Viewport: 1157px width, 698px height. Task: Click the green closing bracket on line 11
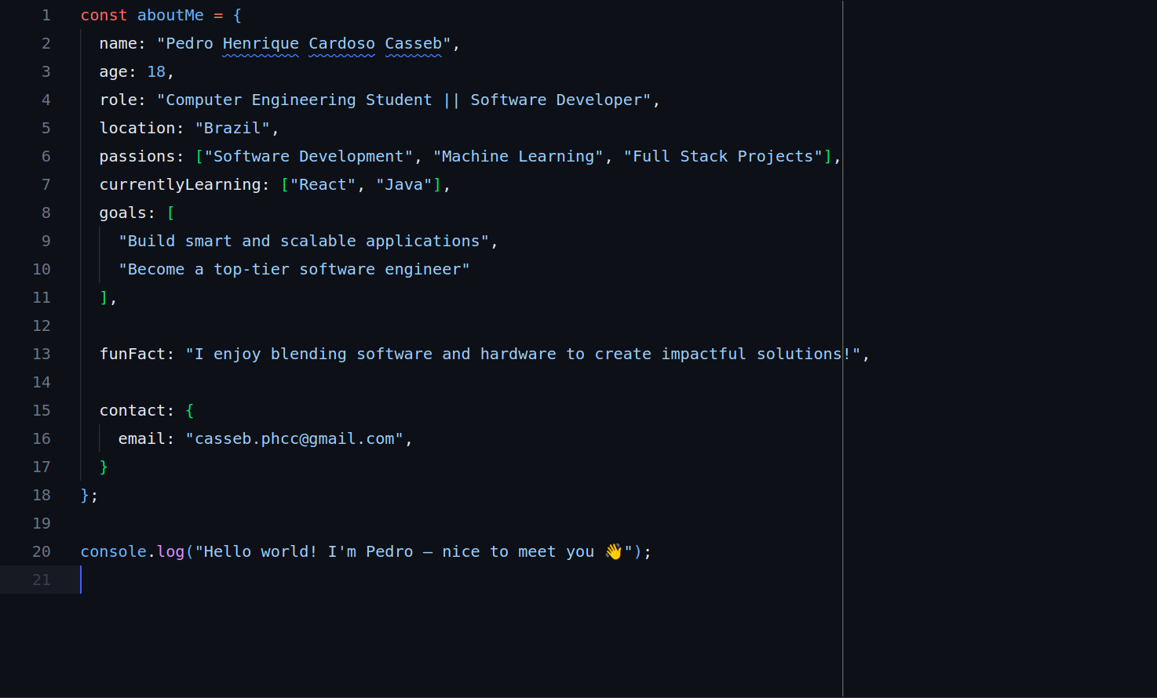pos(104,297)
